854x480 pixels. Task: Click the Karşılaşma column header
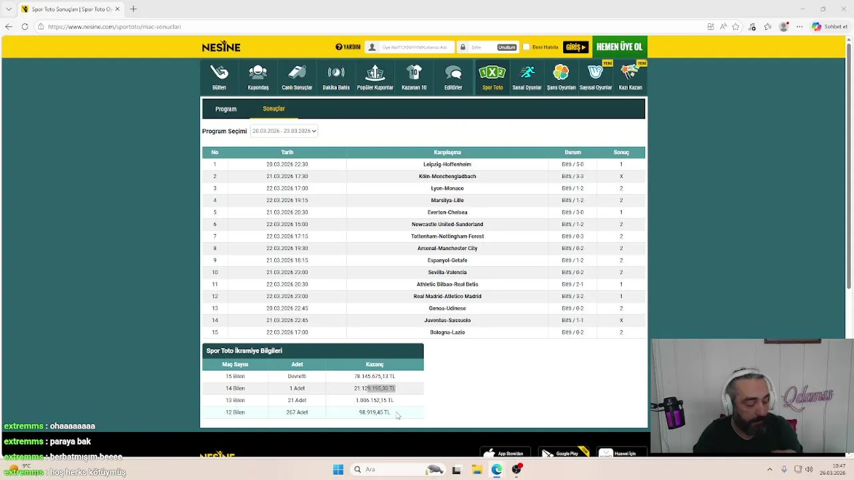pyautogui.click(x=447, y=152)
